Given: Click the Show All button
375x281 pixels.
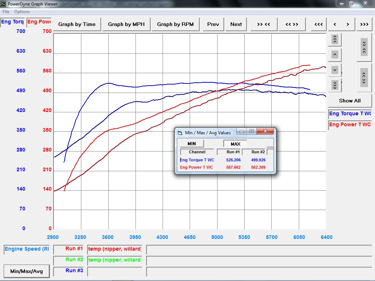Looking at the screenshot, I should pos(349,101).
